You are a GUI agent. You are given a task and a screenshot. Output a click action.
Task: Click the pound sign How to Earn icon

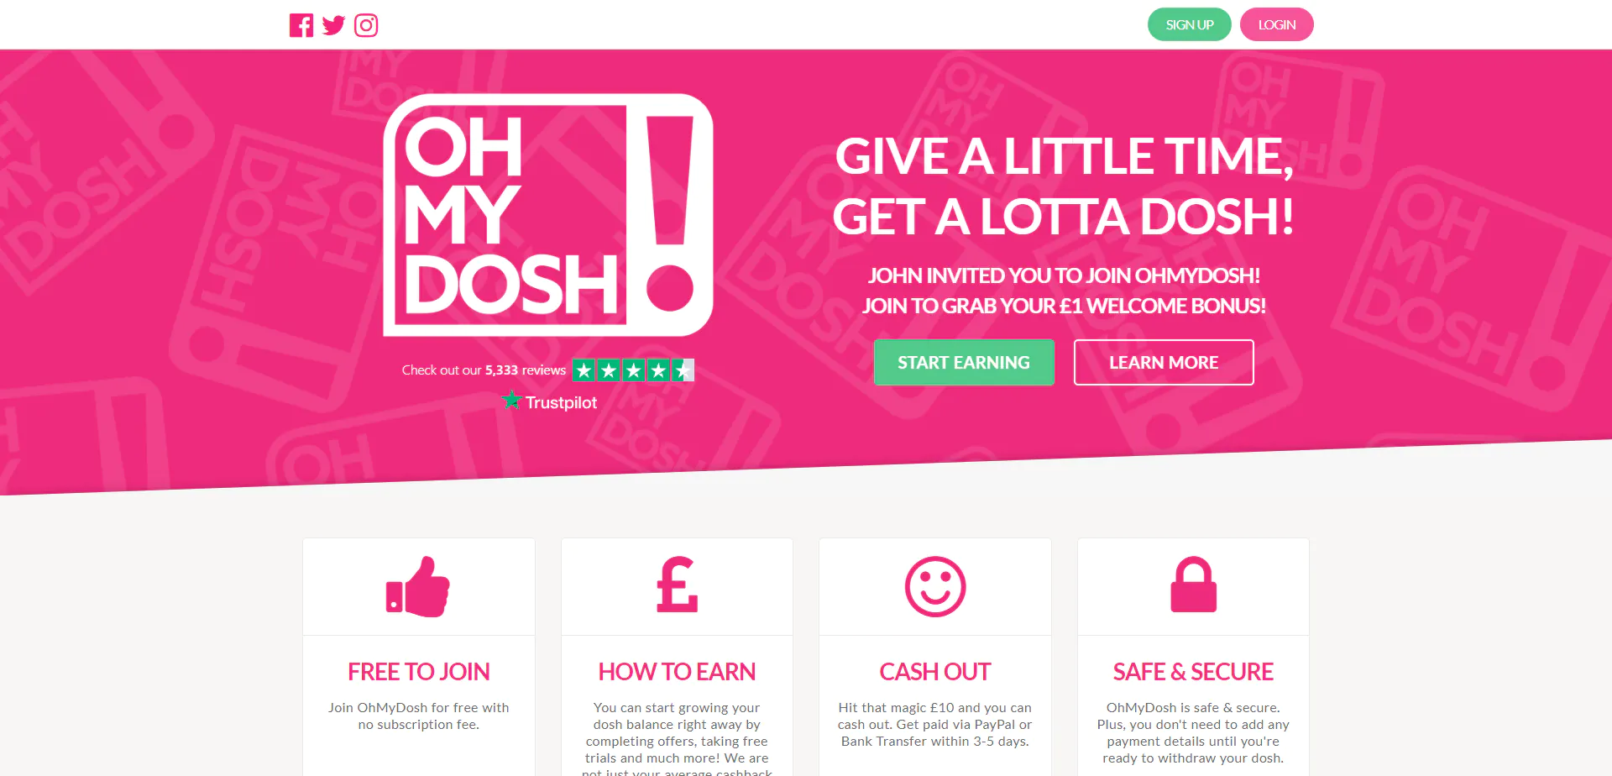(x=677, y=585)
